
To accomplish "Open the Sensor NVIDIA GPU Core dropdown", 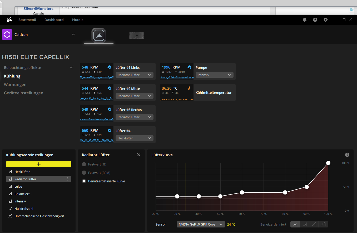I will click(x=201, y=224).
